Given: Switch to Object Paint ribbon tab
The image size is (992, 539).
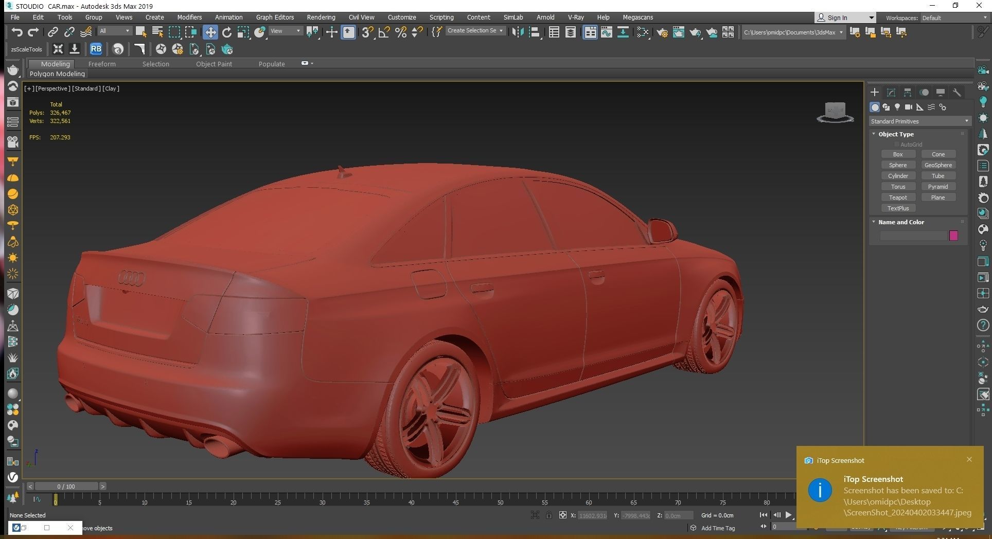Looking at the screenshot, I should coord(214,64).
